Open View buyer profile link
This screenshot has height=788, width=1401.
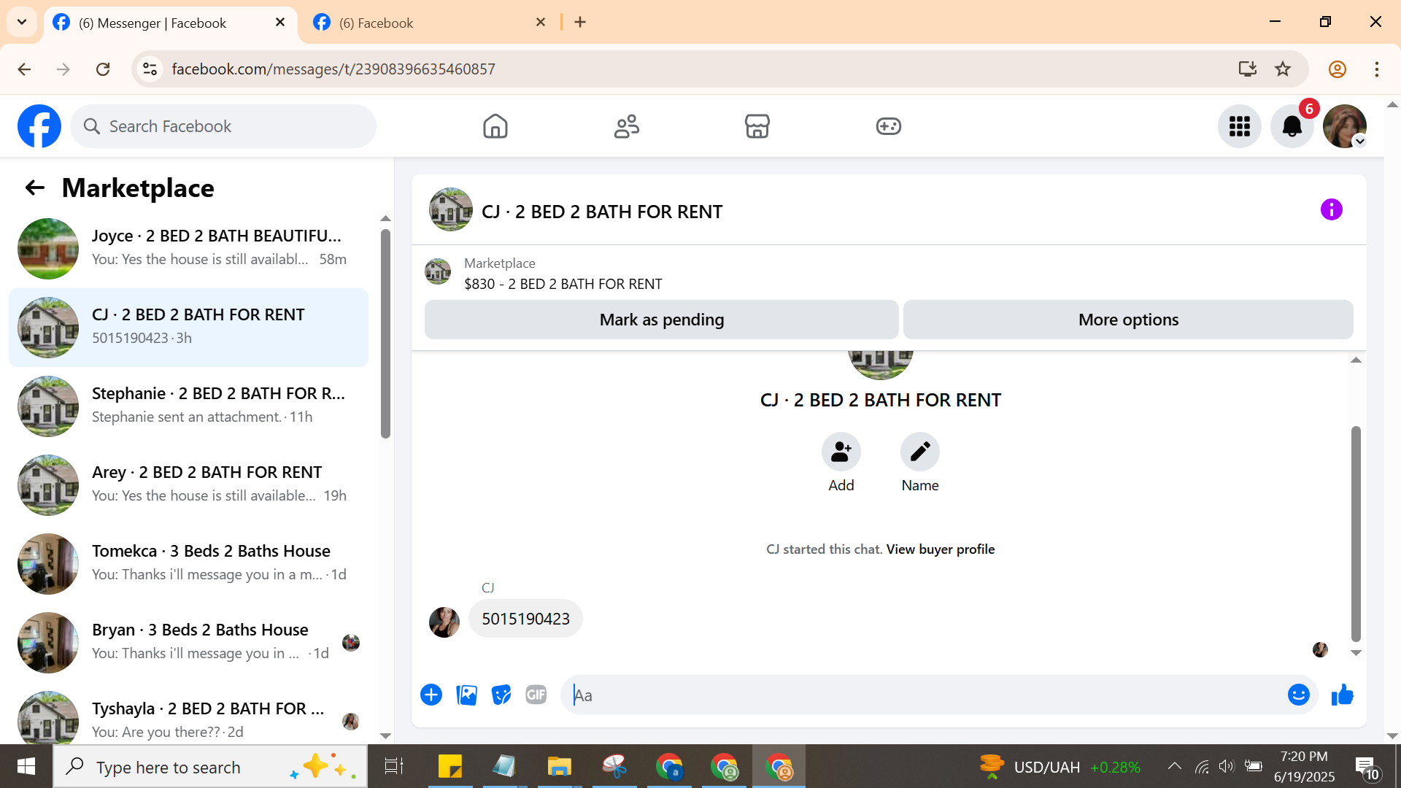[941, 549]
